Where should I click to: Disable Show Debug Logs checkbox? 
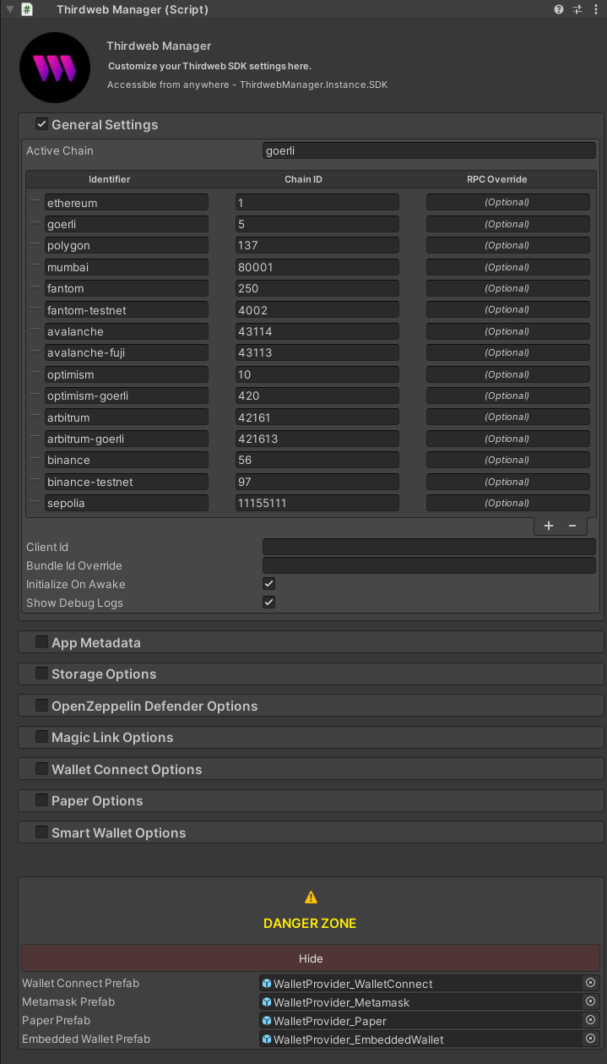(x=268, y=603)
